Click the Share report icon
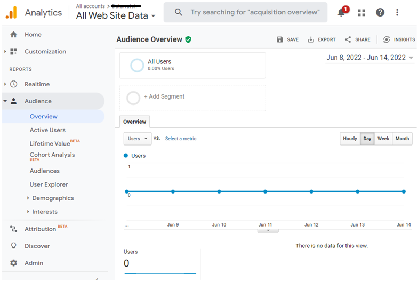Image resolution: width=418 pixels, height=282 pixels. click(x=348, y=39)
